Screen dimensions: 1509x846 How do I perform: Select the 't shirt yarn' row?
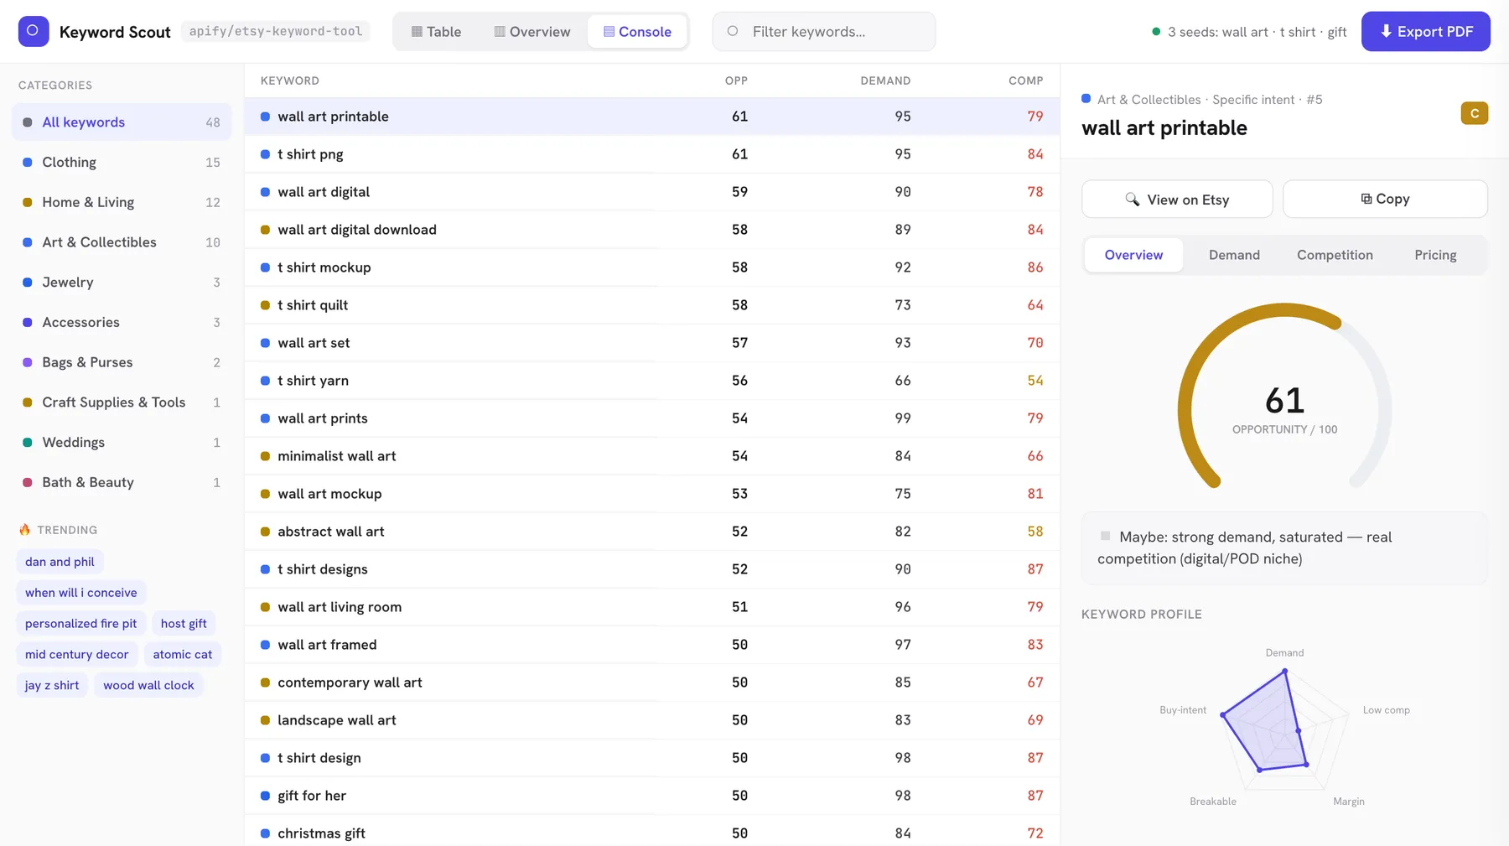point(652,381)
